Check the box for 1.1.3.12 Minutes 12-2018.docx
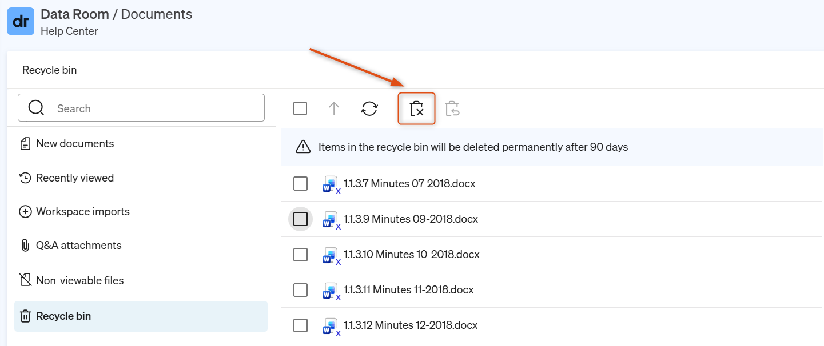 300,325
